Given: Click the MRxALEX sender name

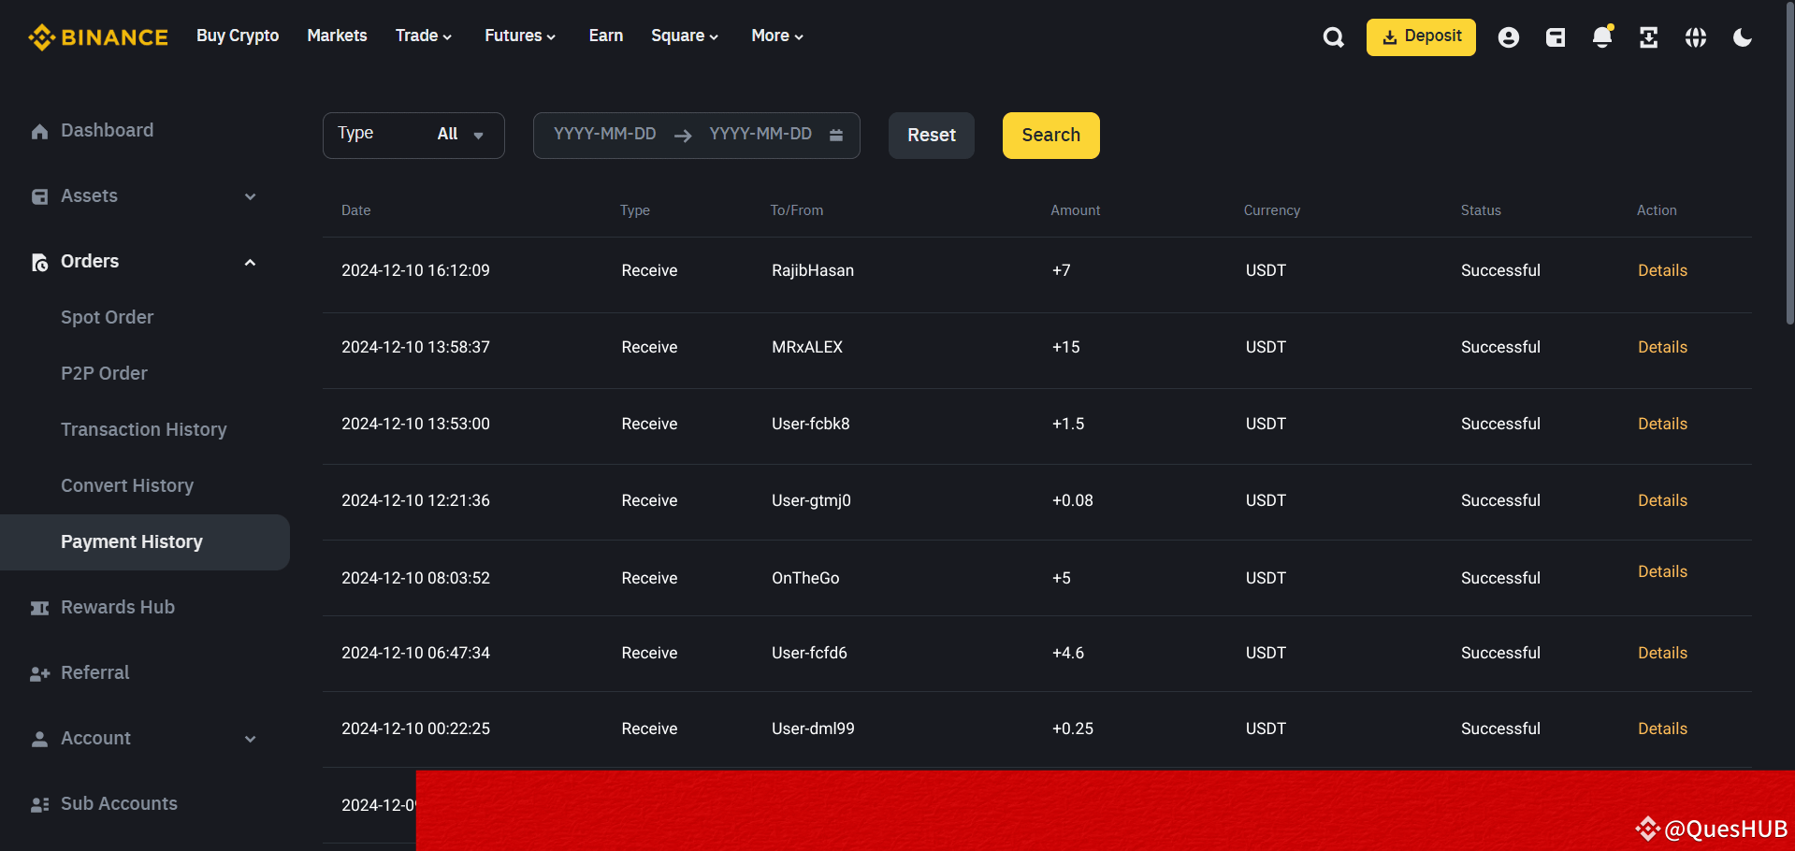Looking at the screenshot, I should 807,347.
